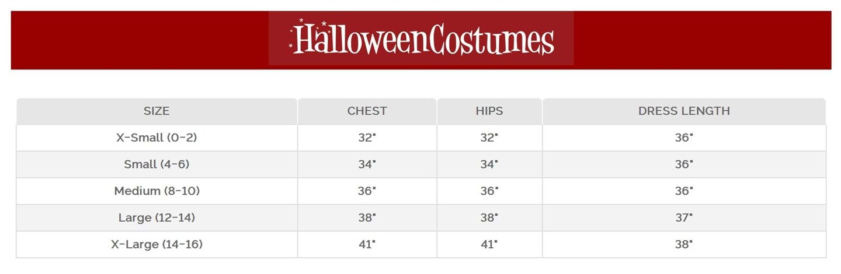Click the X-Large dress length value 38"
The height and width of the screenshot is (274, 841).
click(684, 245)
